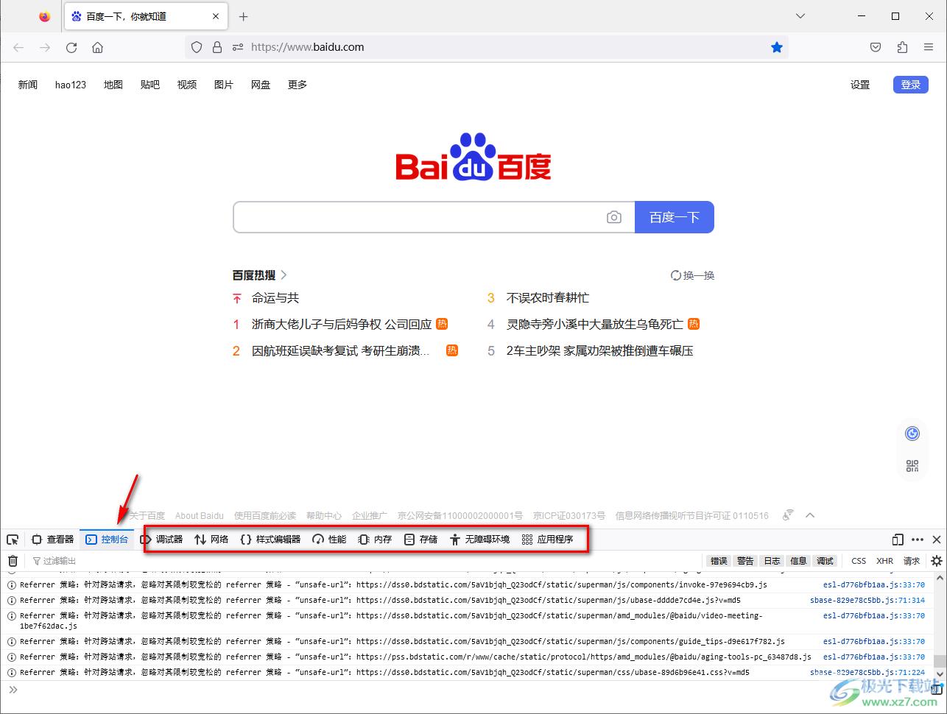Open a new tab with plus button
This screenshot has width=947, height=714.
coord(244,16)
